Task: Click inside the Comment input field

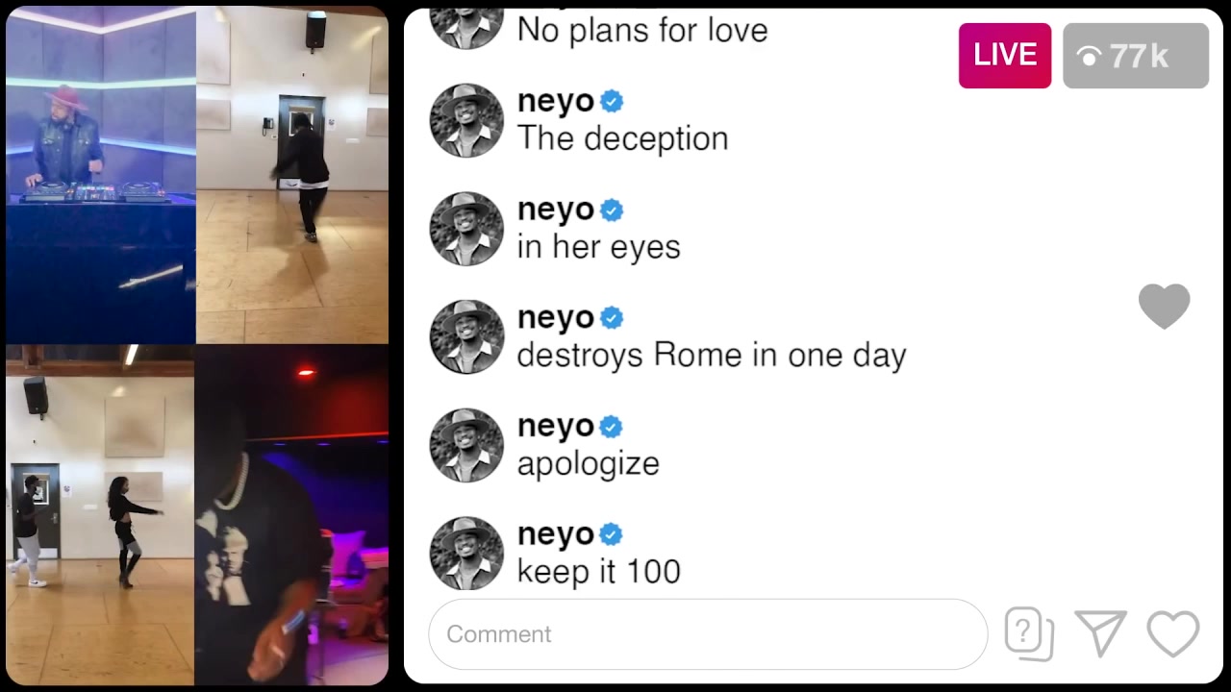Action: tap(708, 634)
